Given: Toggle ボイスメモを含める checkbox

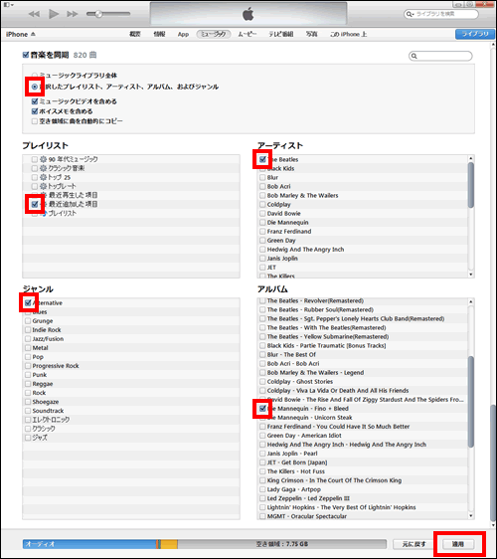Looking at the screenshot, I should [x=35, y=111].
